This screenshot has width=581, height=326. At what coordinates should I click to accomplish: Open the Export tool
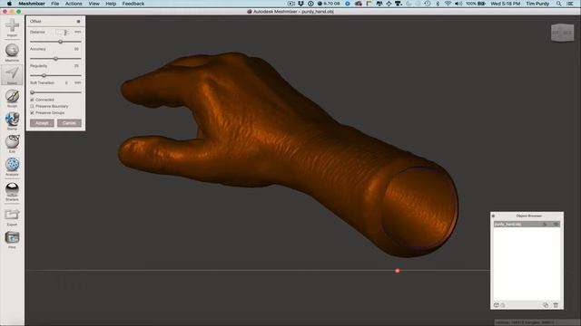point(12,216)
